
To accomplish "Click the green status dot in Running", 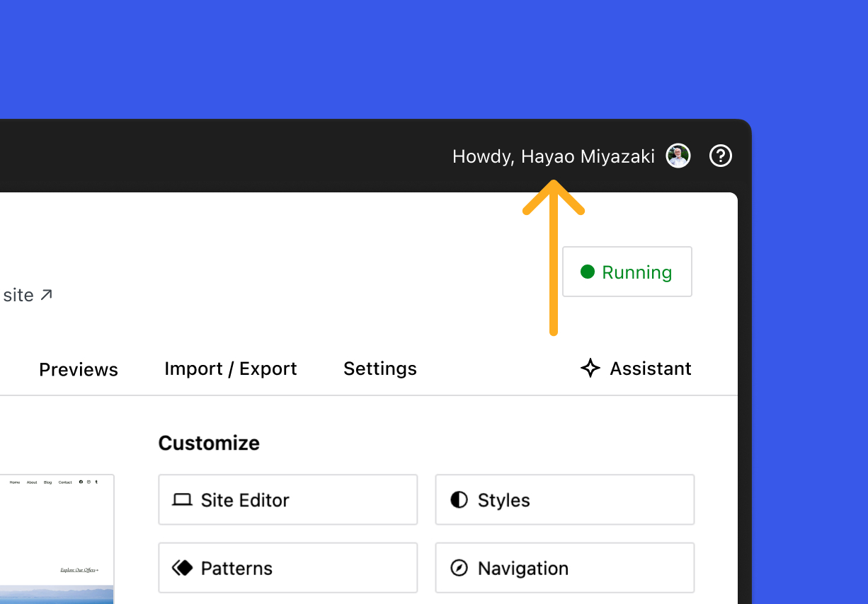I will coord(588,272).
